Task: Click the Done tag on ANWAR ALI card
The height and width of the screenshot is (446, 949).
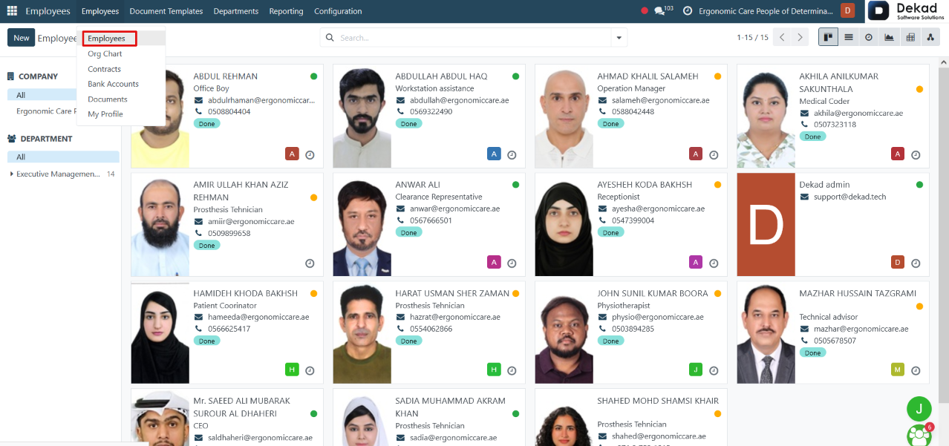Action: point(409,232)
